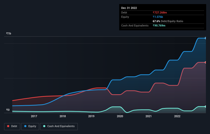Viewport: 210px width, 134px height.
Task: Click the Equity label in tooltip
Action: point(125,17)
